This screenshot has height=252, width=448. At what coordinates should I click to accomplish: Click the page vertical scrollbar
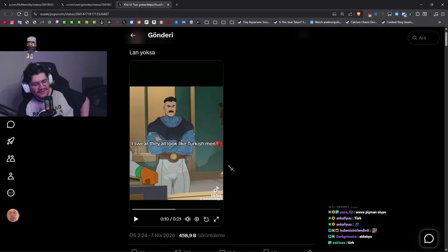click(x=446, y=39)
